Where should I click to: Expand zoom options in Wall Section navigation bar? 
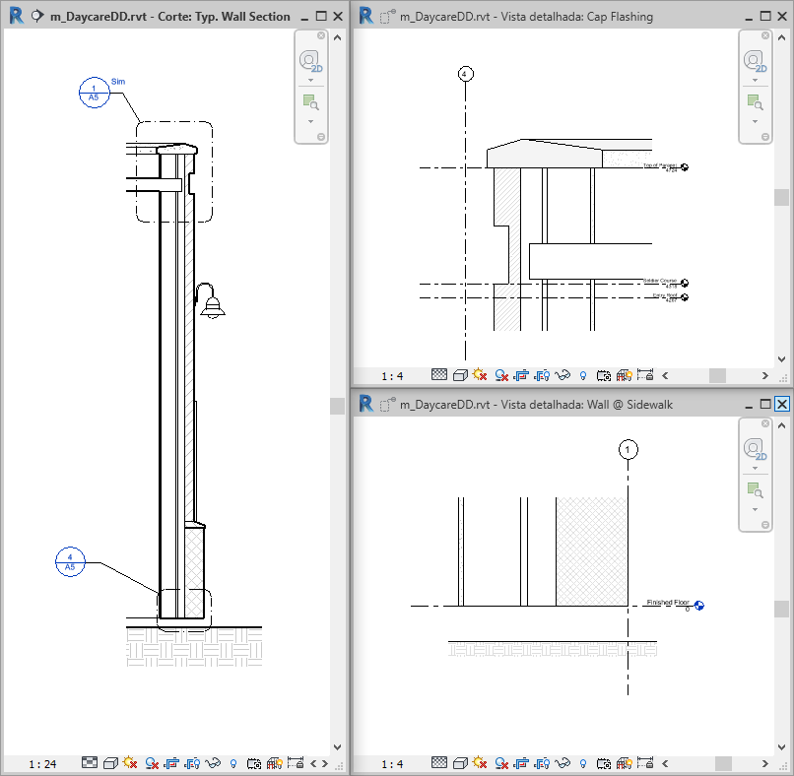tap(311, 121)
